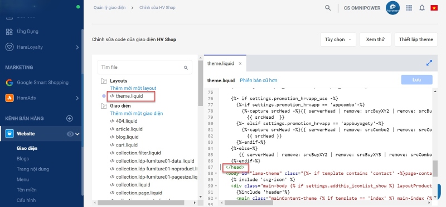Click the Ứng Dụng apps icon in sidebar
This screenshot has width=446, height=207.
coord(9,32)
